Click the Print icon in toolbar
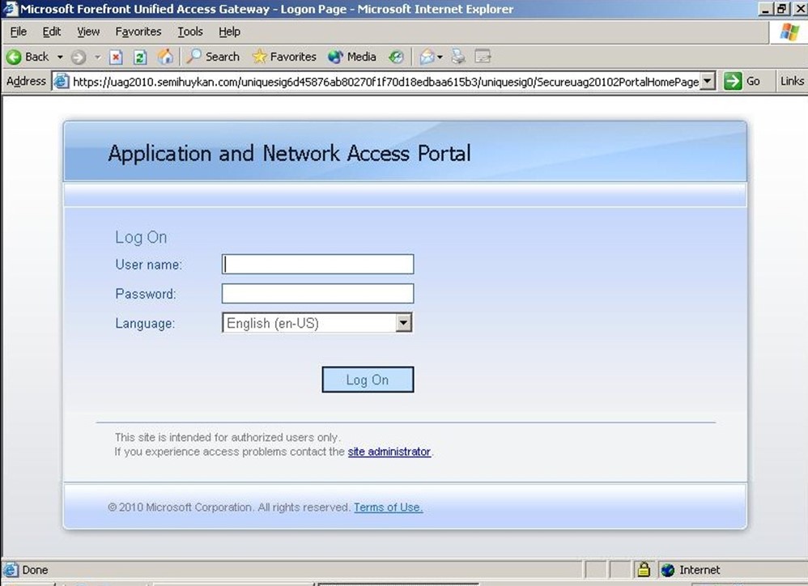The width and height of the screenshot is (808, 586). [458, 57]
